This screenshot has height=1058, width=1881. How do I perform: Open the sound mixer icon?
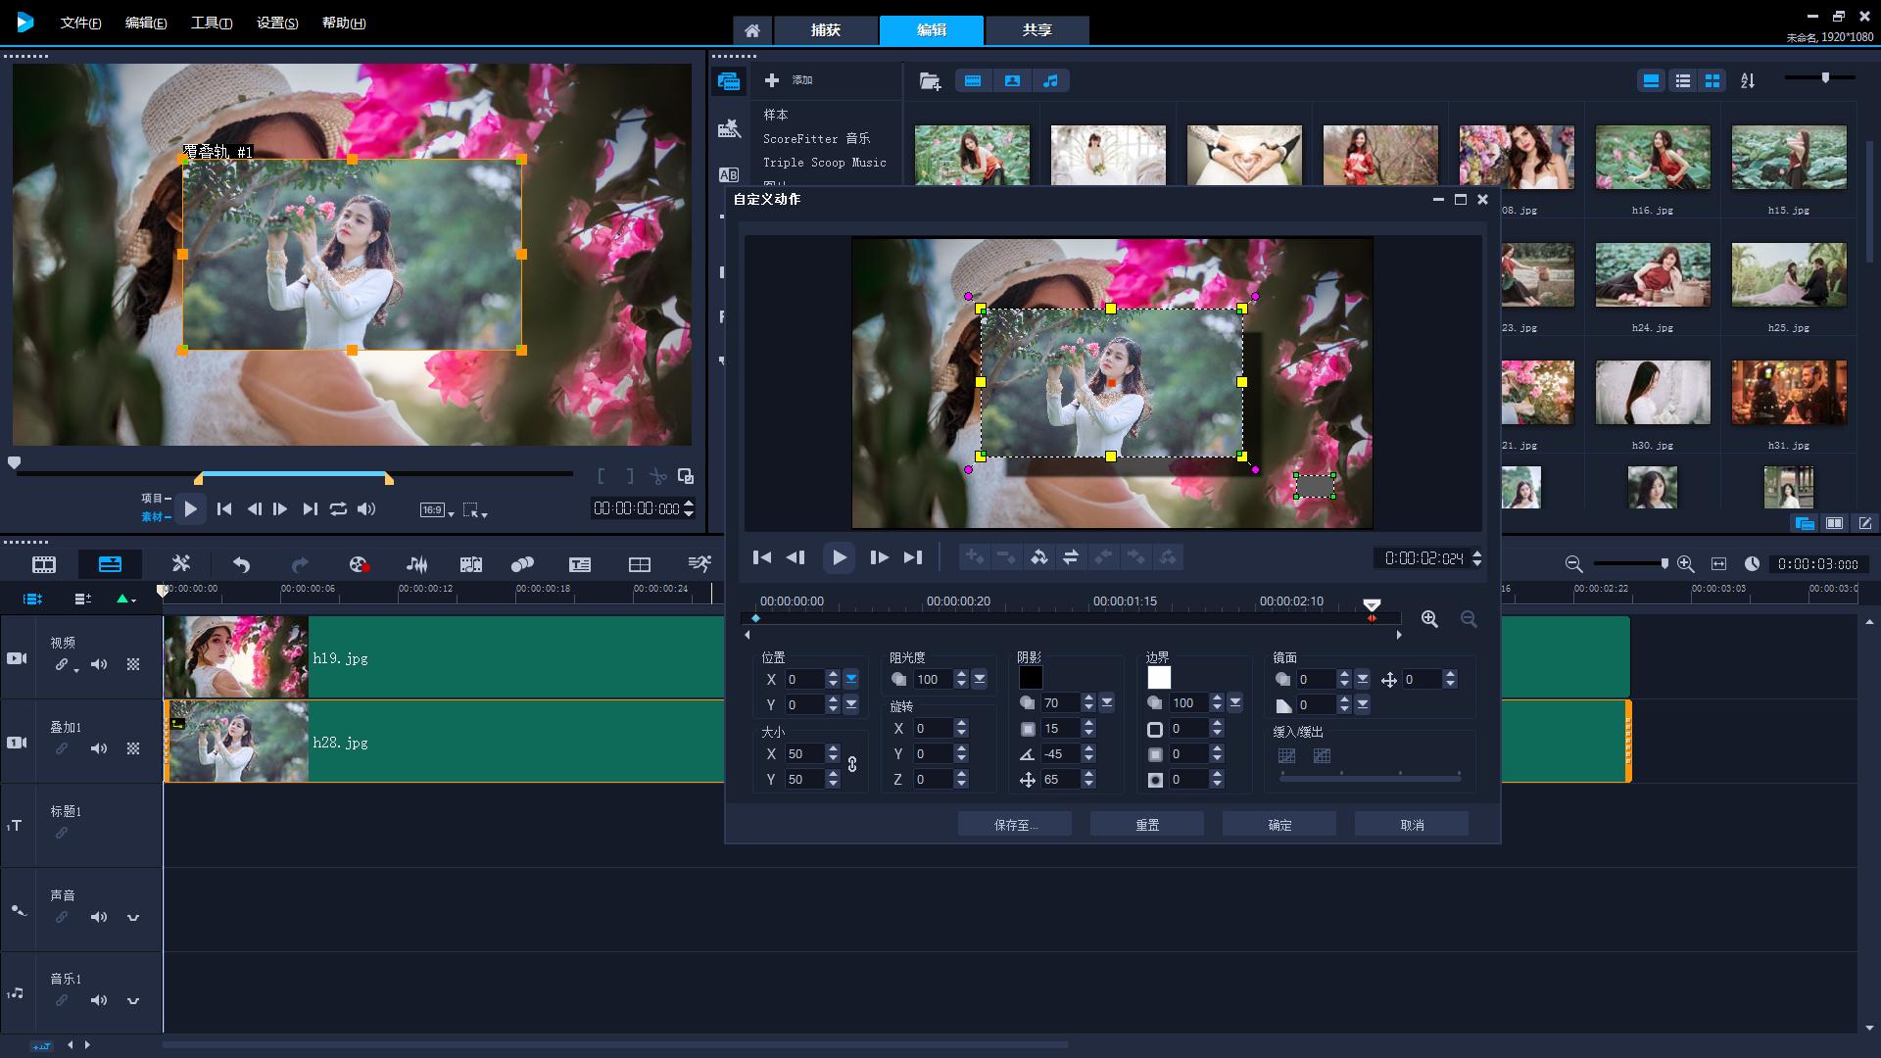pos(416,564)
